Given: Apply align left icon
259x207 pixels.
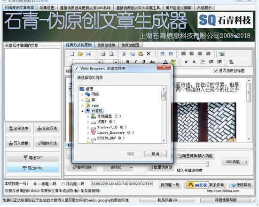Looking at the screenshot, I should [192, 54].
